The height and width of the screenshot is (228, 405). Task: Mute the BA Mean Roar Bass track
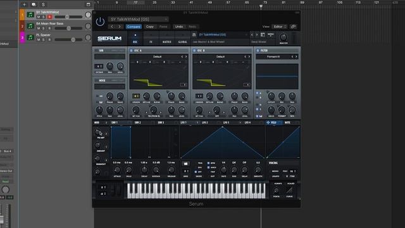pyautogui.click(x=39, y=28)
